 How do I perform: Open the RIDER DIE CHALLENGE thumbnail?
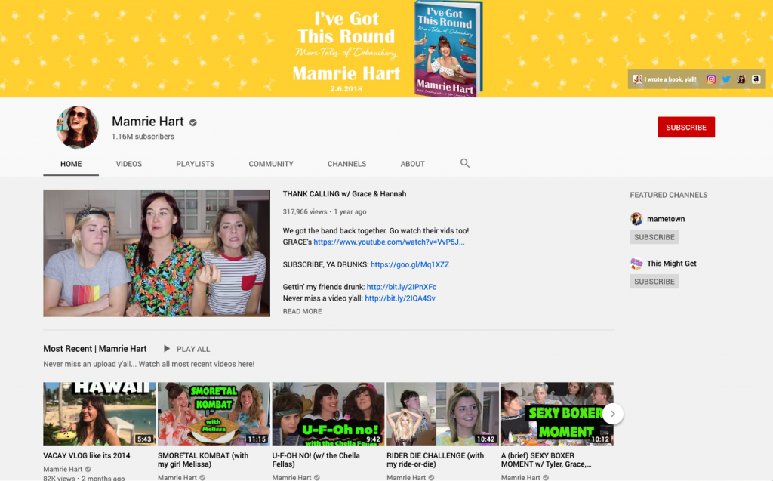(x=442, y=413)
